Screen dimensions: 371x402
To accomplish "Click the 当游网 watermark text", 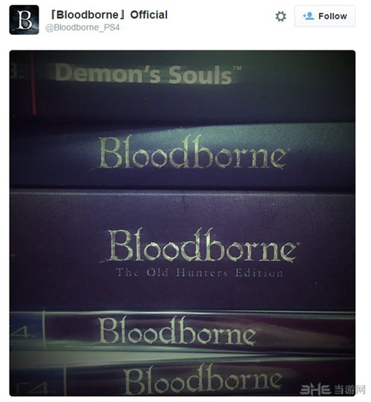I will [349, 390].
